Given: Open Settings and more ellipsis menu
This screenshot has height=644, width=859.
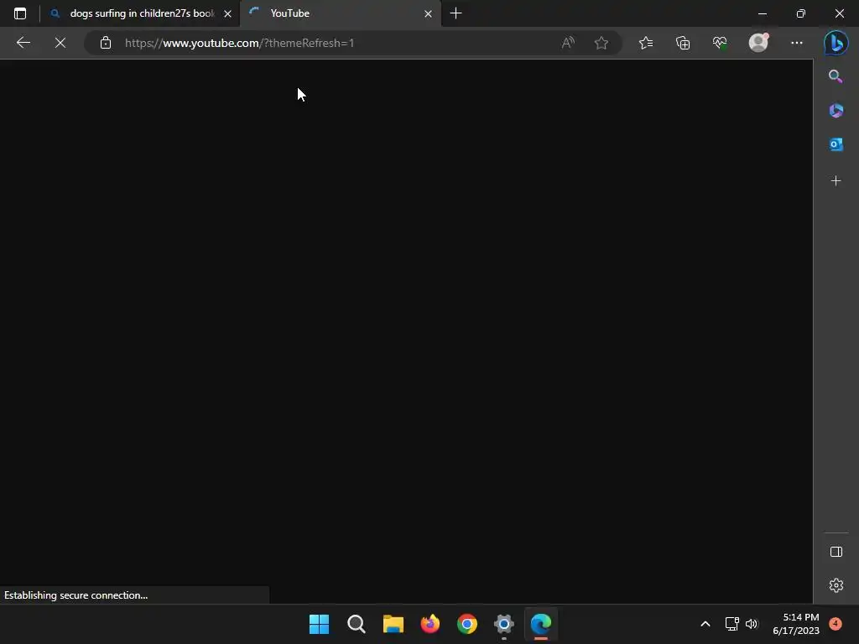Looking at the screenshot, I should (797, 43).
